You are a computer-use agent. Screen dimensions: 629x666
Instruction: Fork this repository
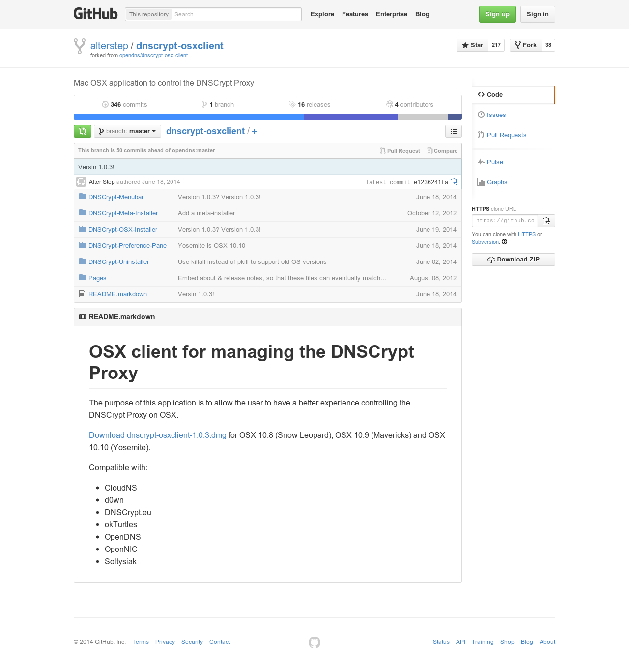click(x=526, y=45)
